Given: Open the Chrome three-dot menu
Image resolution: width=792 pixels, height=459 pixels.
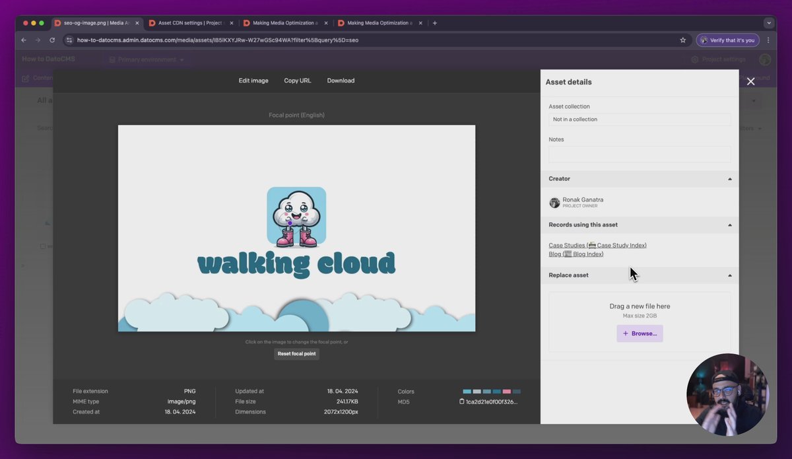Looking at the screenshot, I should 768,40.
